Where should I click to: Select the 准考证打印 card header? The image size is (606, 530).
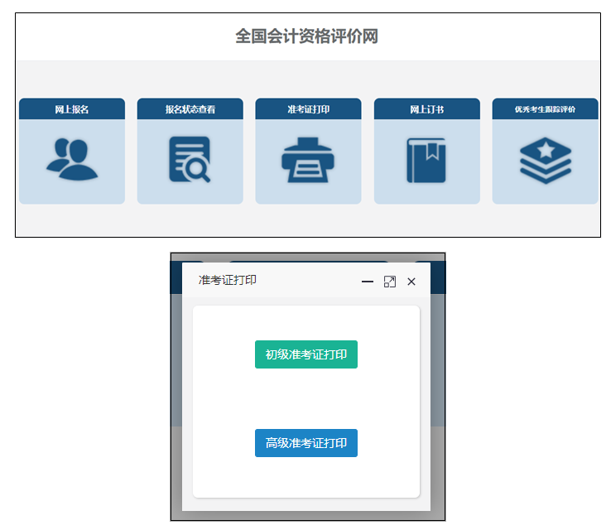(309, 109)
